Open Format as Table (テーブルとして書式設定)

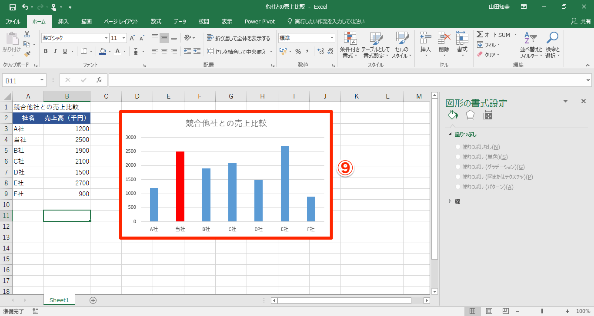[376, 45]
